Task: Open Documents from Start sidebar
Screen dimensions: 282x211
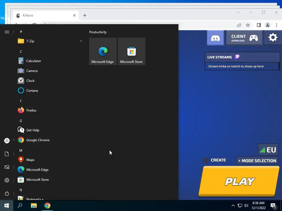Action: point(7,154)
